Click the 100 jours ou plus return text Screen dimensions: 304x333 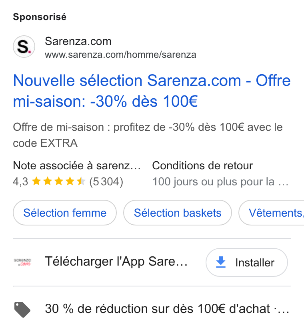(x=220, y=182)
